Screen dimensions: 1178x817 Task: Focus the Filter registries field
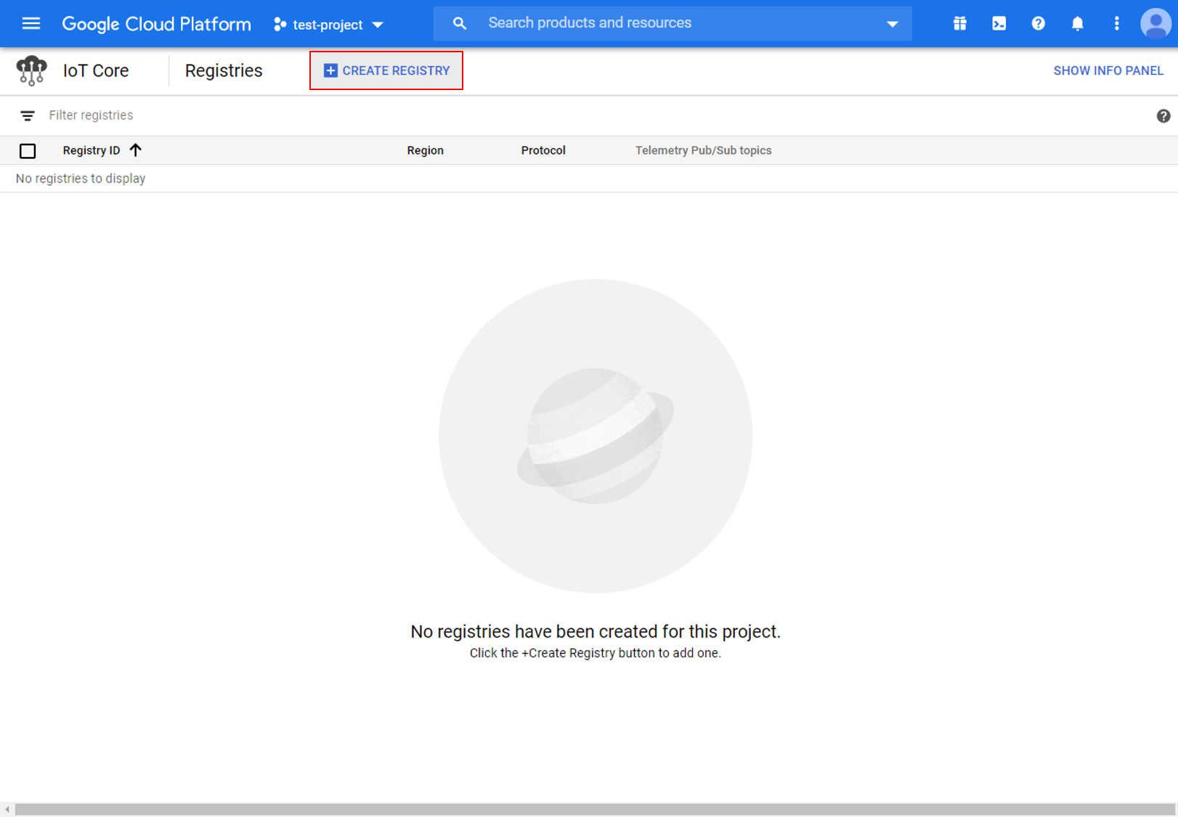pos(596,115)
